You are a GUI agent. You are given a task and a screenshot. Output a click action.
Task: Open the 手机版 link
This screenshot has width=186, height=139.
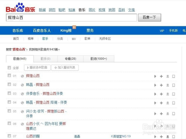coord(173,30)
